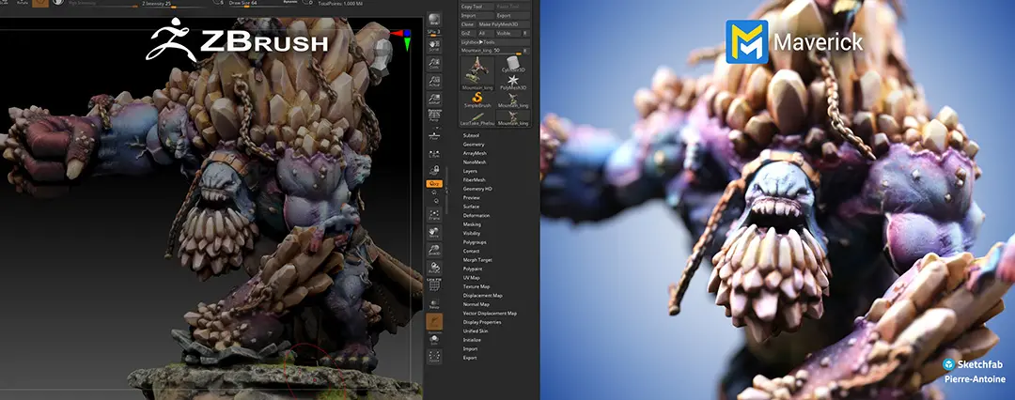Select the Rotate view icon
Viewport: 1015px width, 400px height.
(434, 268)
